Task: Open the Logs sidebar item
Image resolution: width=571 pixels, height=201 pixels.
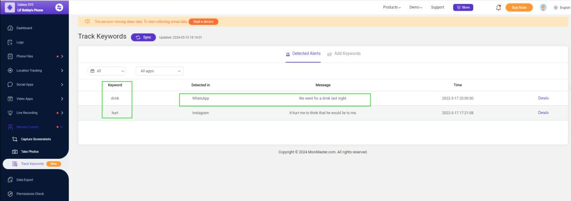Action: point(20,43)
